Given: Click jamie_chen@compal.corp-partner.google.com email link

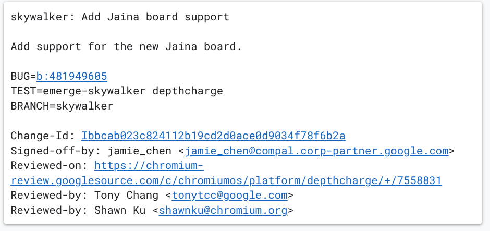Looking at the screenshot, I should (317, 151).
